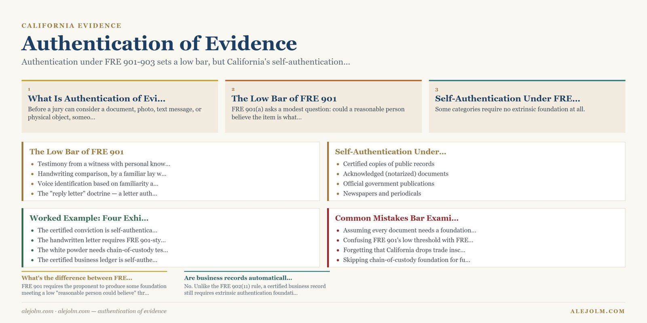Click the gold 'The Low Bar of FRE 901' panel heading
647x323 pixels.
click(x=76, y=152)
